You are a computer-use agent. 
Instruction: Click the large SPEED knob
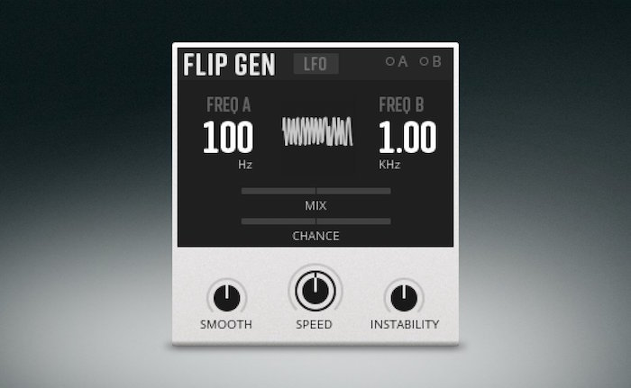point(315,291)
